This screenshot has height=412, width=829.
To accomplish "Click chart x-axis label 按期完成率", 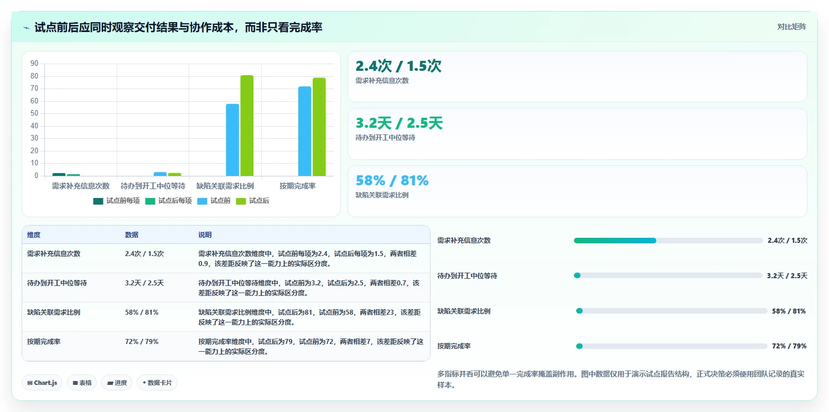I will pos(298,186).
